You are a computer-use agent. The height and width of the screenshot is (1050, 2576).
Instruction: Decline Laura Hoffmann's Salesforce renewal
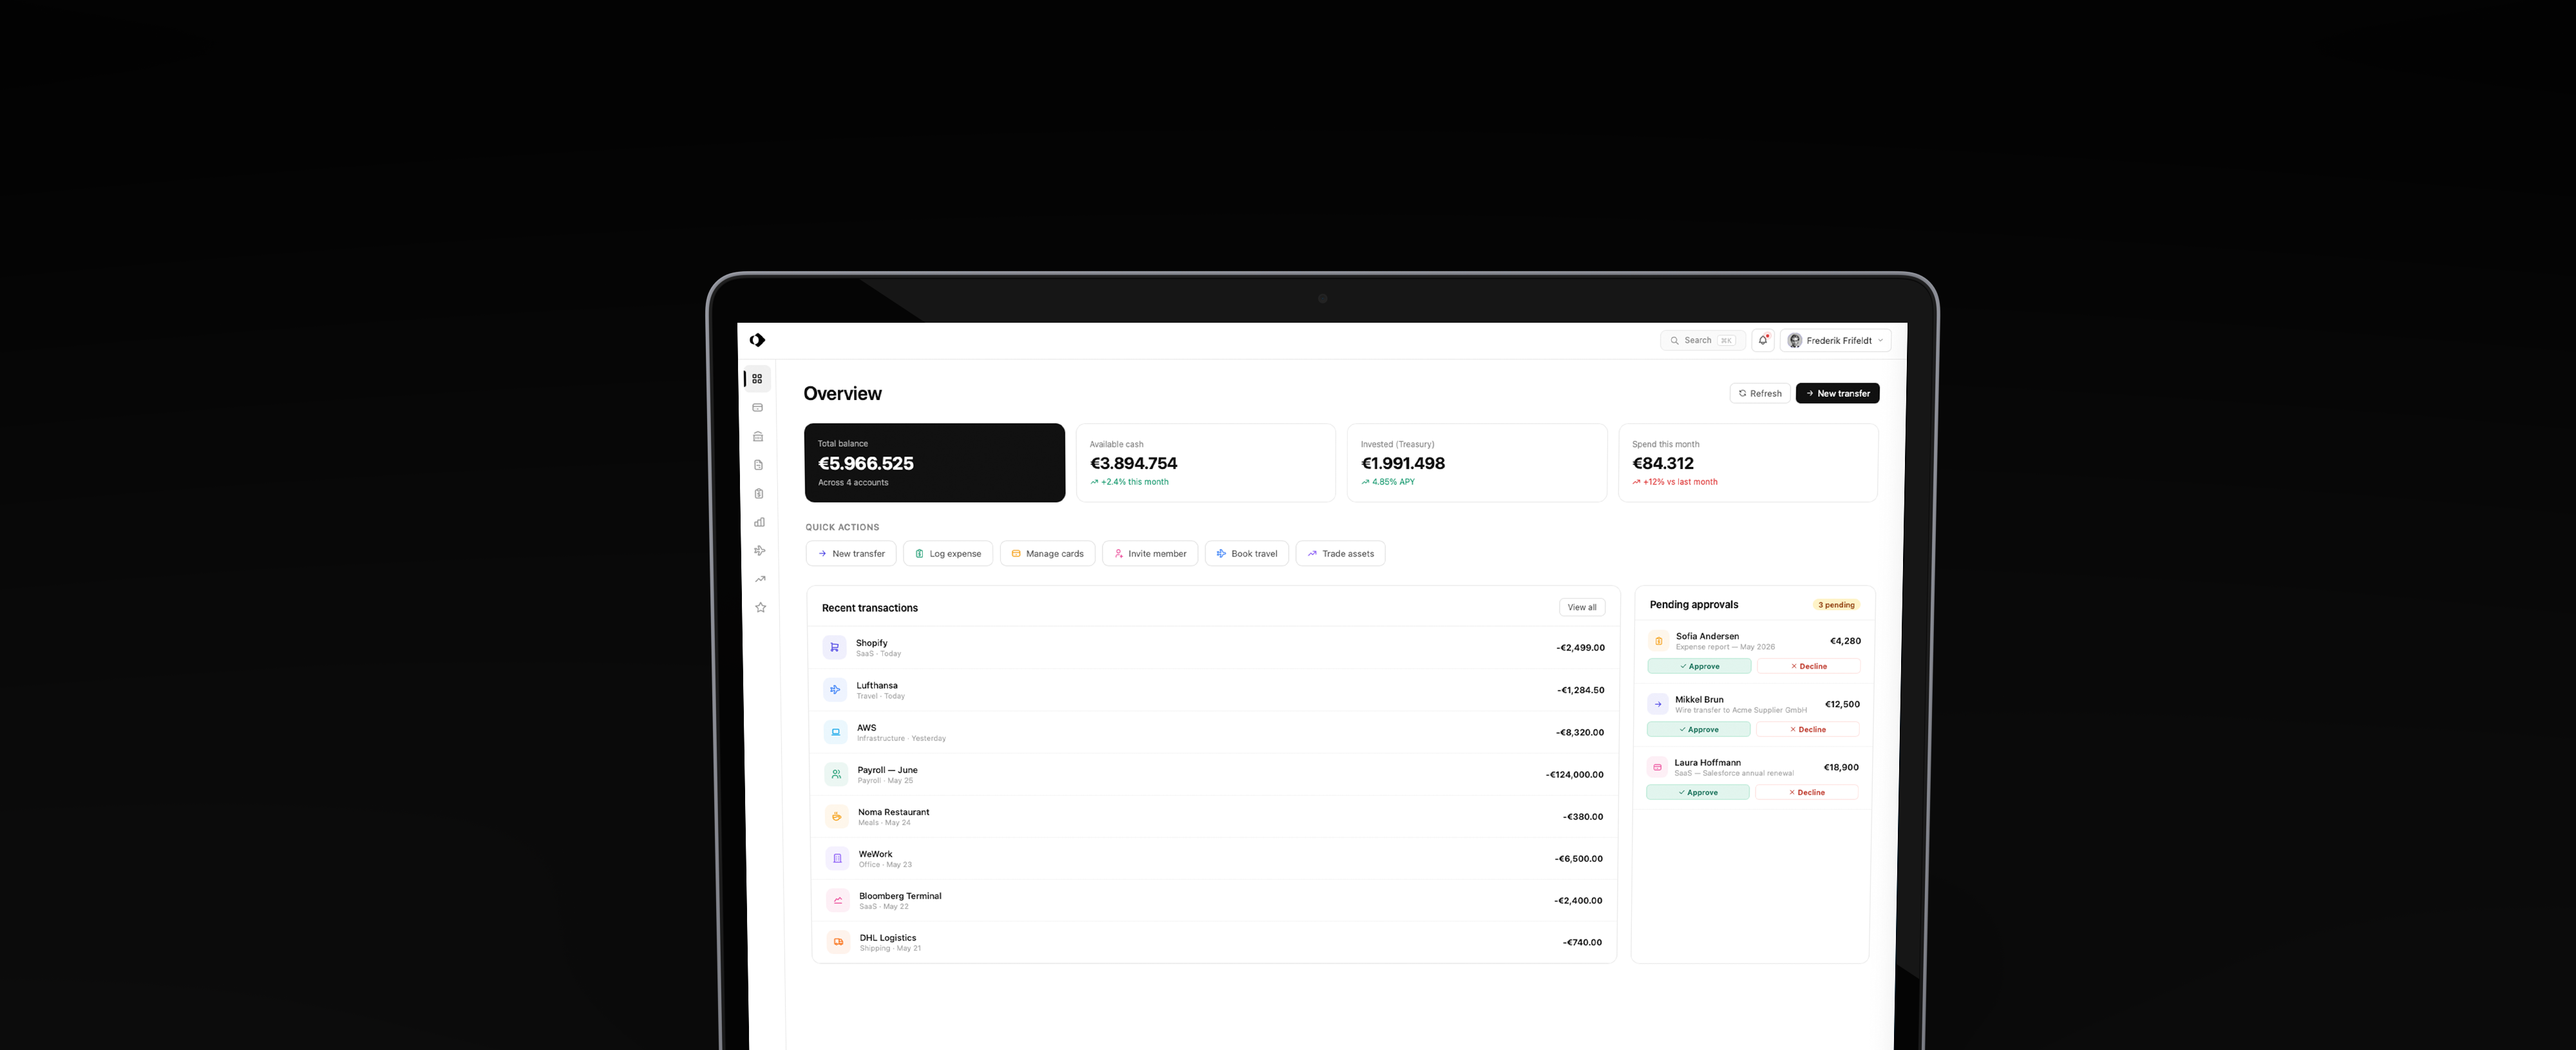point(1807,792)
